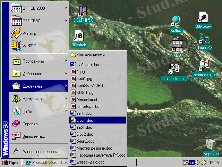Image resolution: width=222 pixels, height=167 pixels.
Task: Activate the Microsoft Word taskbar button
Action: point(46,162)
